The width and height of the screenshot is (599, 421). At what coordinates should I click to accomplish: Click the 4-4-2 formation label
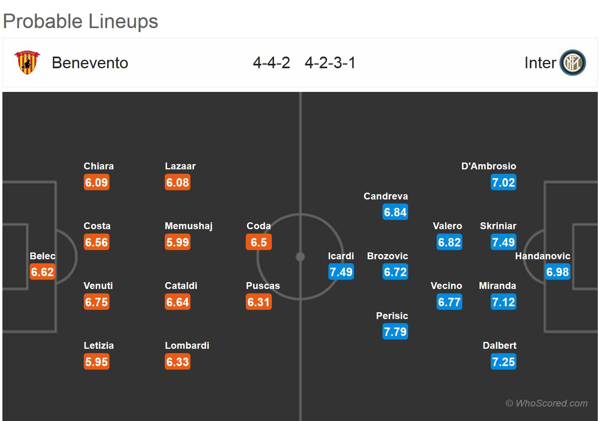tap(271, 63)
